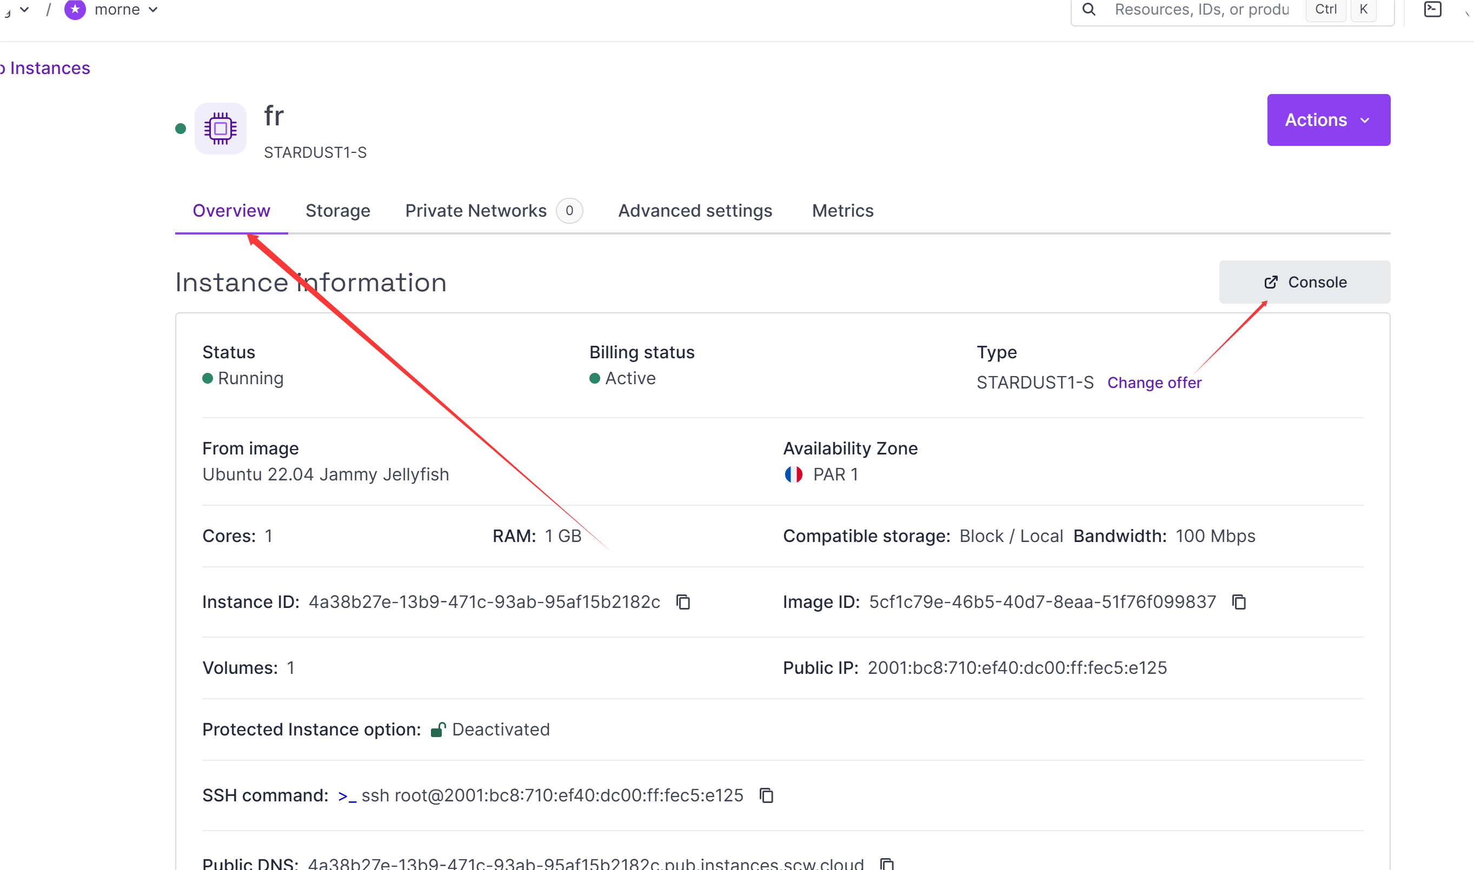Click the Instance information heading
Image resolution: width=1474 pixels, height=870 pixels.
[311, 283]
